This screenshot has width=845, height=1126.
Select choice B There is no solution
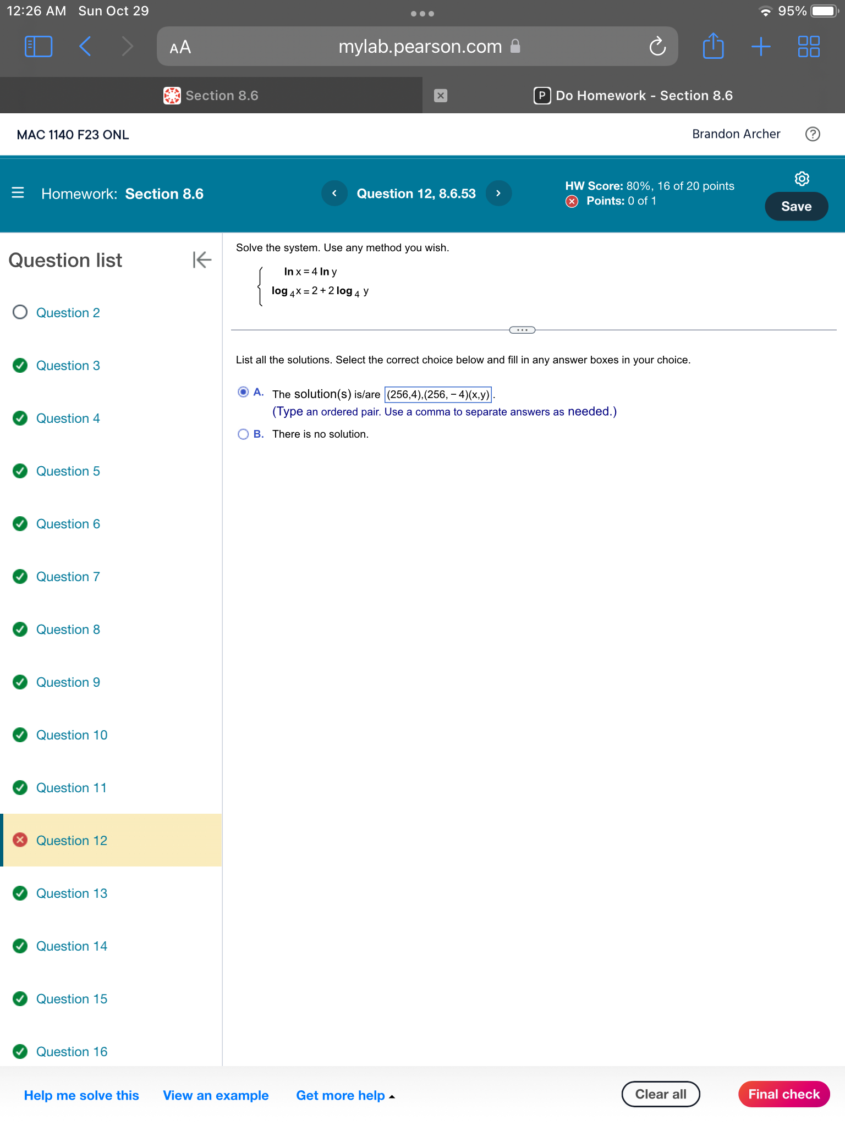click(x=243, y=434)
